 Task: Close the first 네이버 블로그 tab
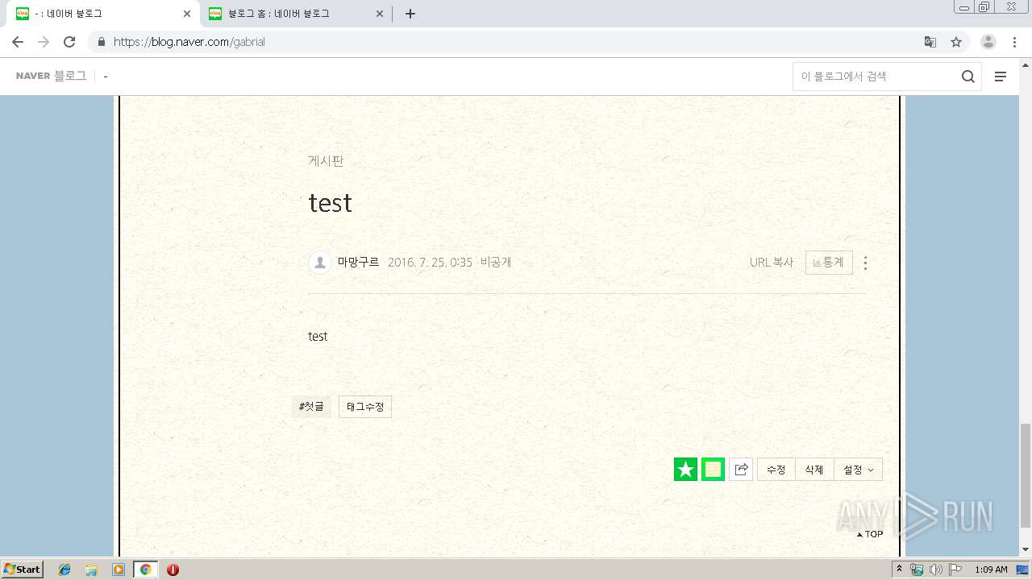pos(187,14)
